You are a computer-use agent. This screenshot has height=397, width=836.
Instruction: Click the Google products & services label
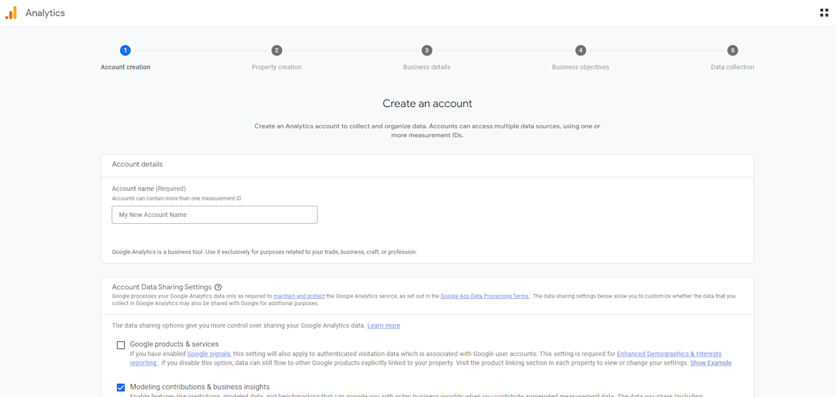pos(174,344)
